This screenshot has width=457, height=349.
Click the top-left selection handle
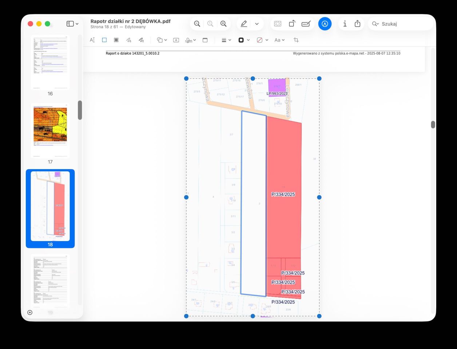coord(186,79)
